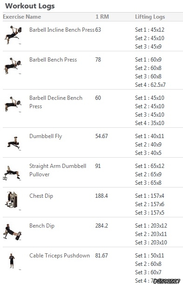Click the 188.4 one-rep max value
The image size is (183, 285).
pos(102,196)
